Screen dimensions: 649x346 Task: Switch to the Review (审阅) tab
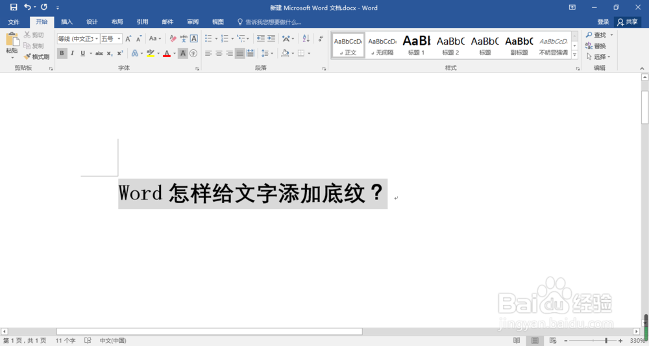click(193, 21)
